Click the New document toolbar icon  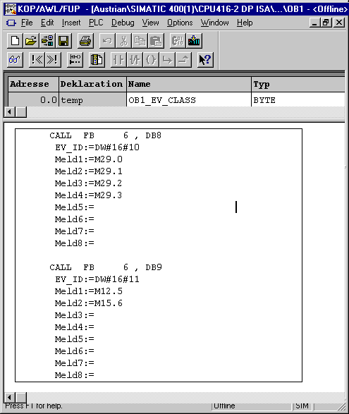click(15, 41)
